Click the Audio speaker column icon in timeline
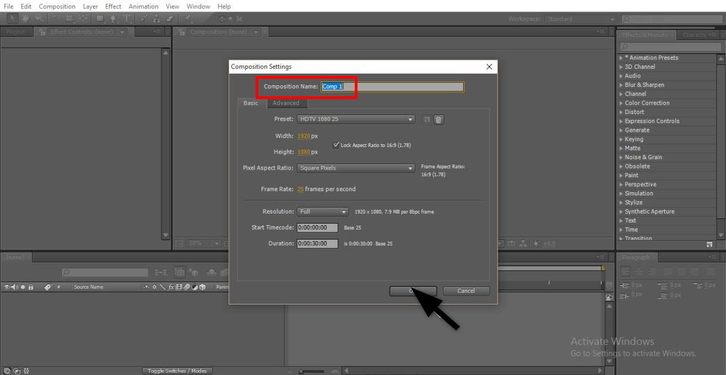This screenshot has height=375, width=726. (14, 287)
